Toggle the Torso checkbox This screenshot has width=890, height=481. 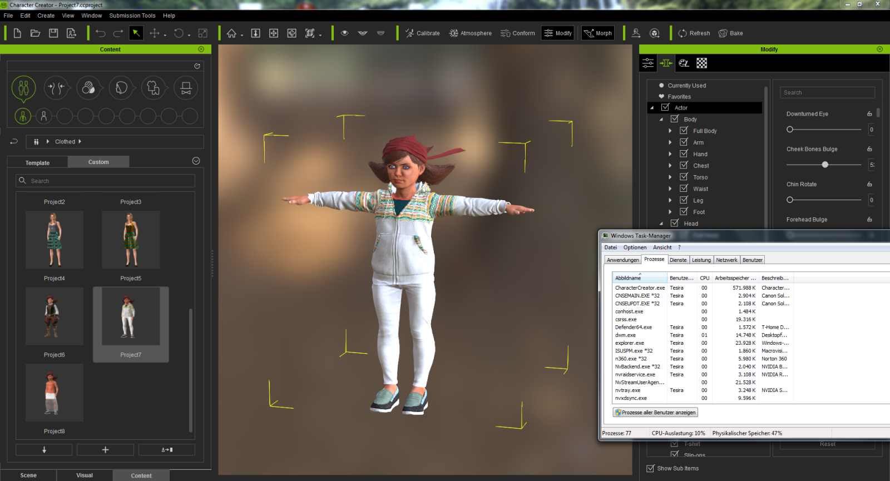(684, 177)
